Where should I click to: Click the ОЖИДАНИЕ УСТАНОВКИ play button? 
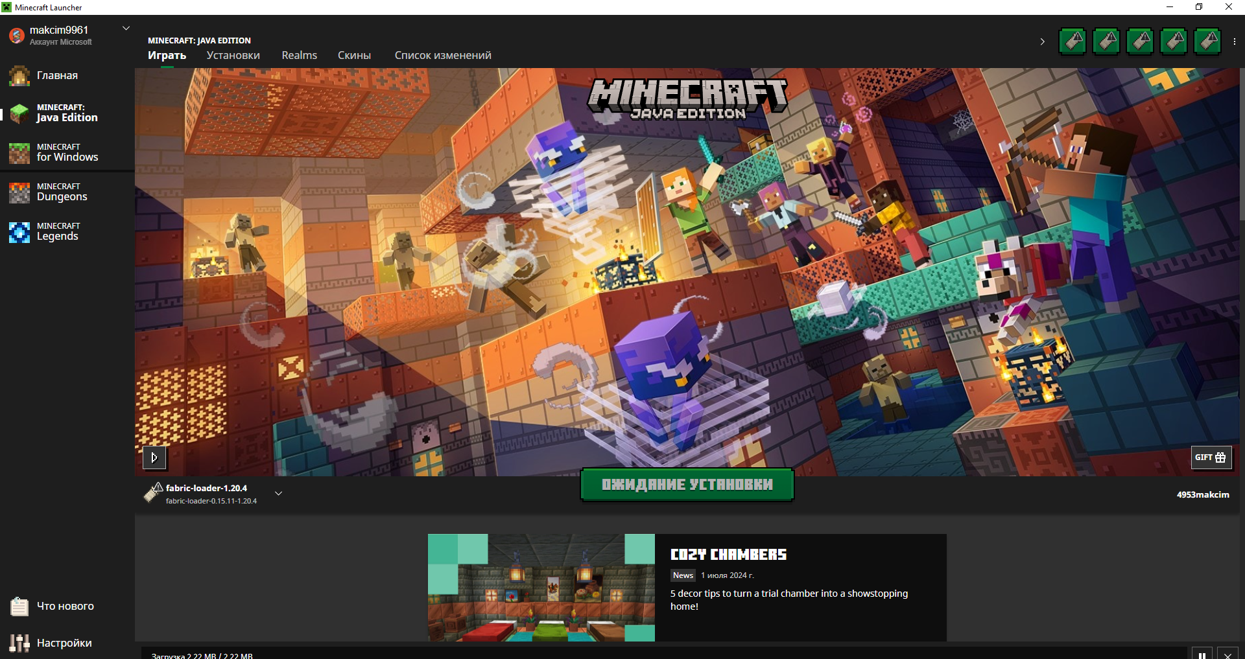tap(687, 485)
